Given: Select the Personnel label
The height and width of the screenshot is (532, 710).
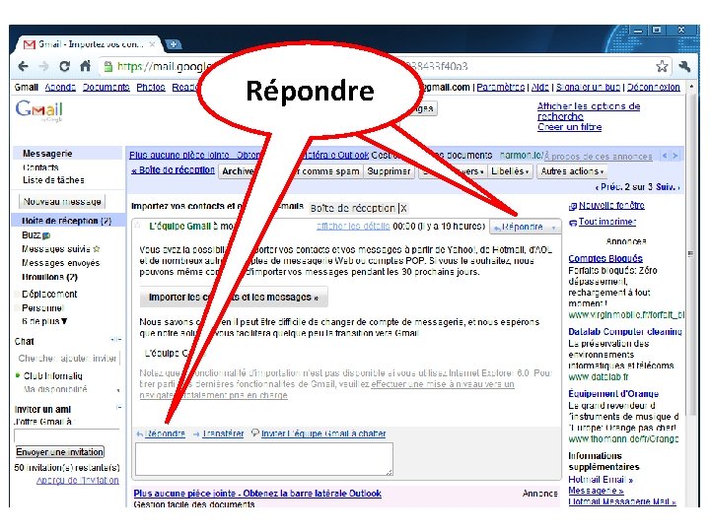Looking at the screenshot, I should tap(42, 308).
